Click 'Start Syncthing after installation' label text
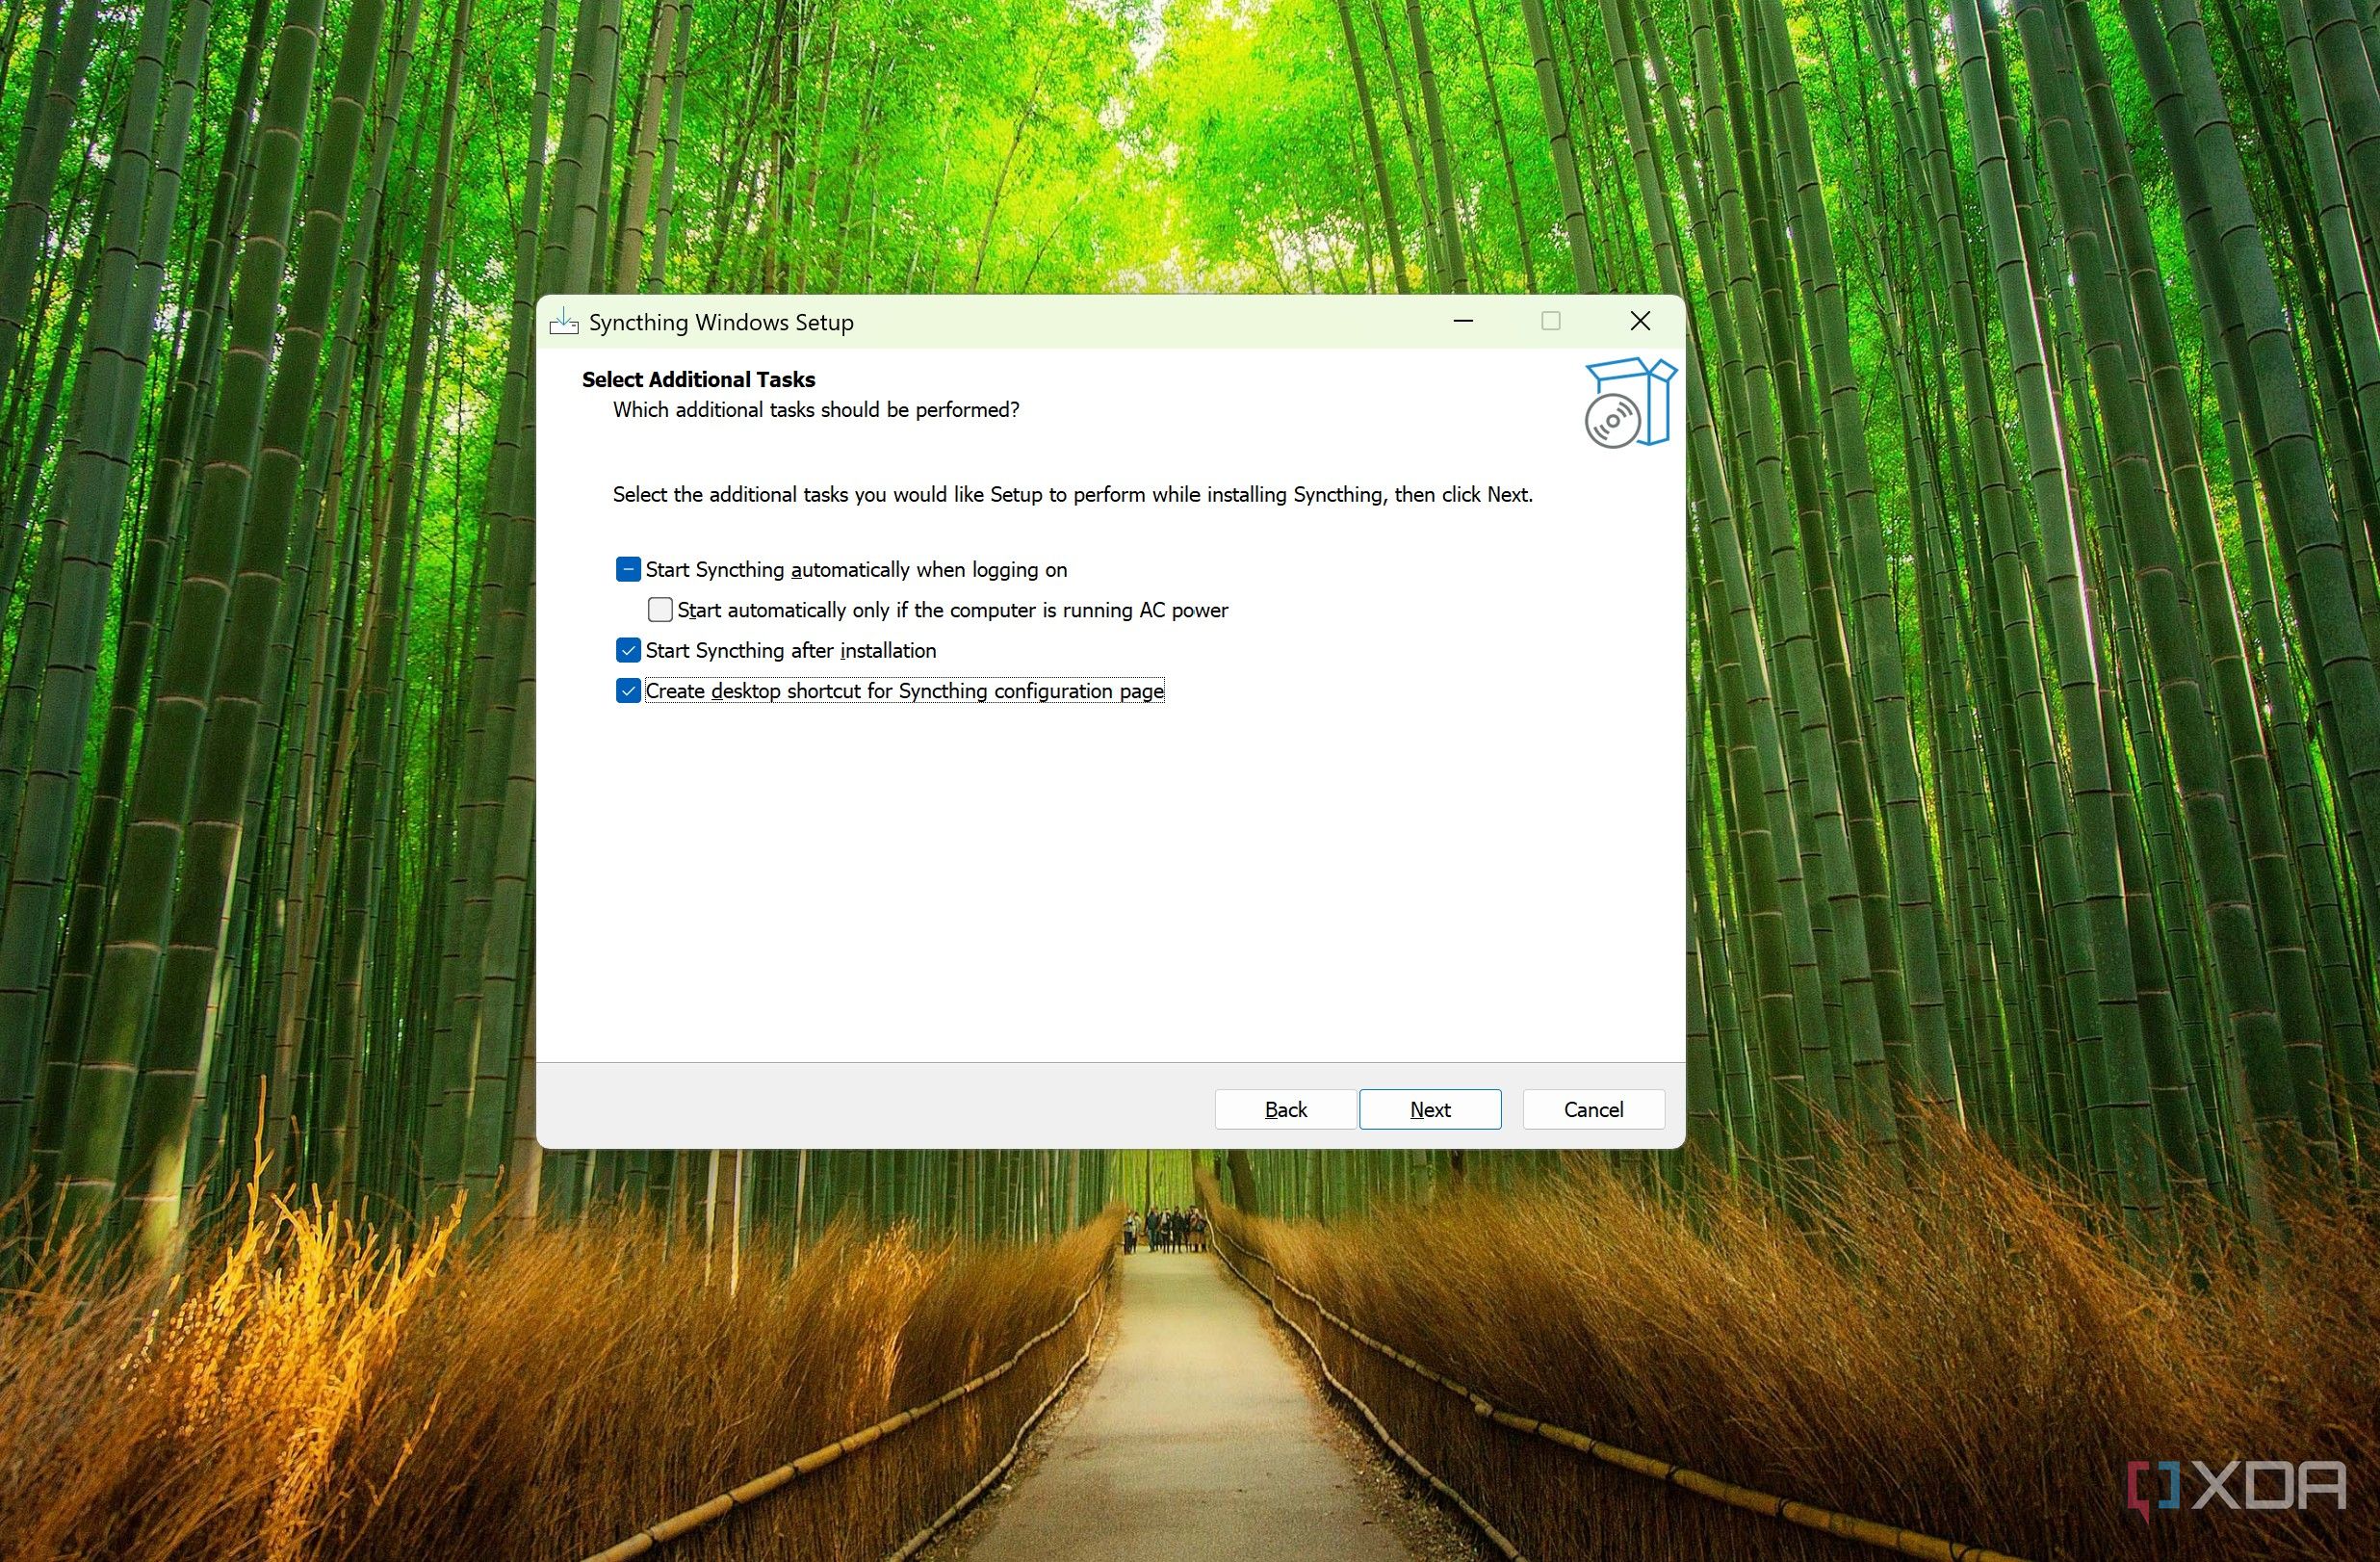Viewport: 2380px width, 1562px height. [790, 651]
